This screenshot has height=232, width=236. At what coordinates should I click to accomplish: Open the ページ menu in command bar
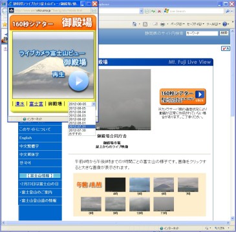pos(177,24)
